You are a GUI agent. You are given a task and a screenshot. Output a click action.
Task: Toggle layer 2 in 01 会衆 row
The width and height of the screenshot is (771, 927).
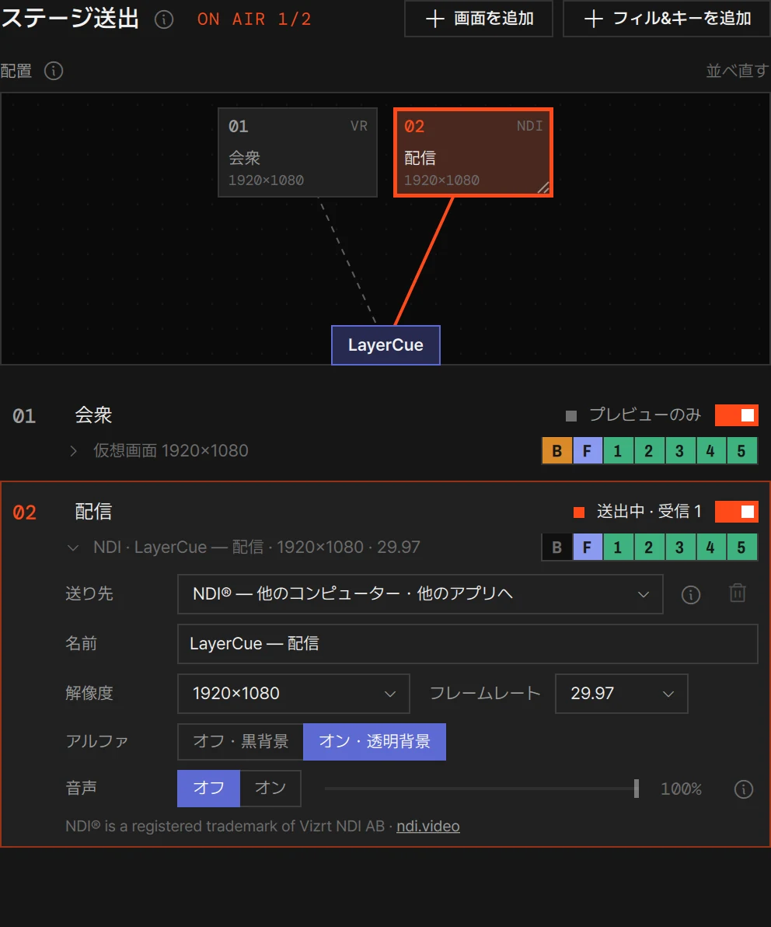[649, 451]
